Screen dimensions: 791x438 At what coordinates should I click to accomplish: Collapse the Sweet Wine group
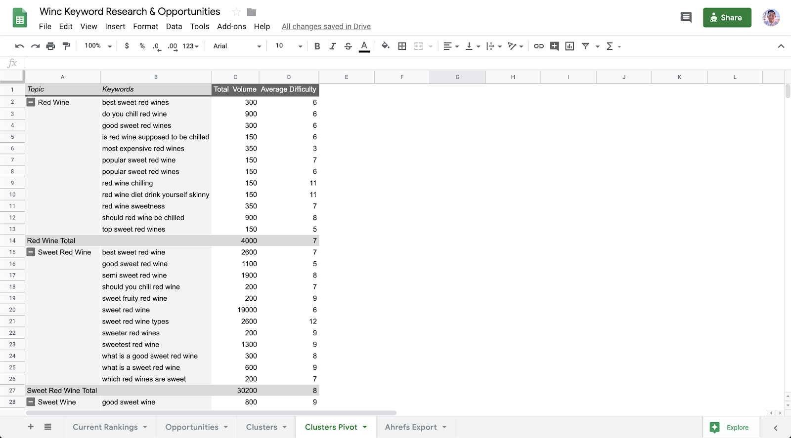[x=31, y=402]
